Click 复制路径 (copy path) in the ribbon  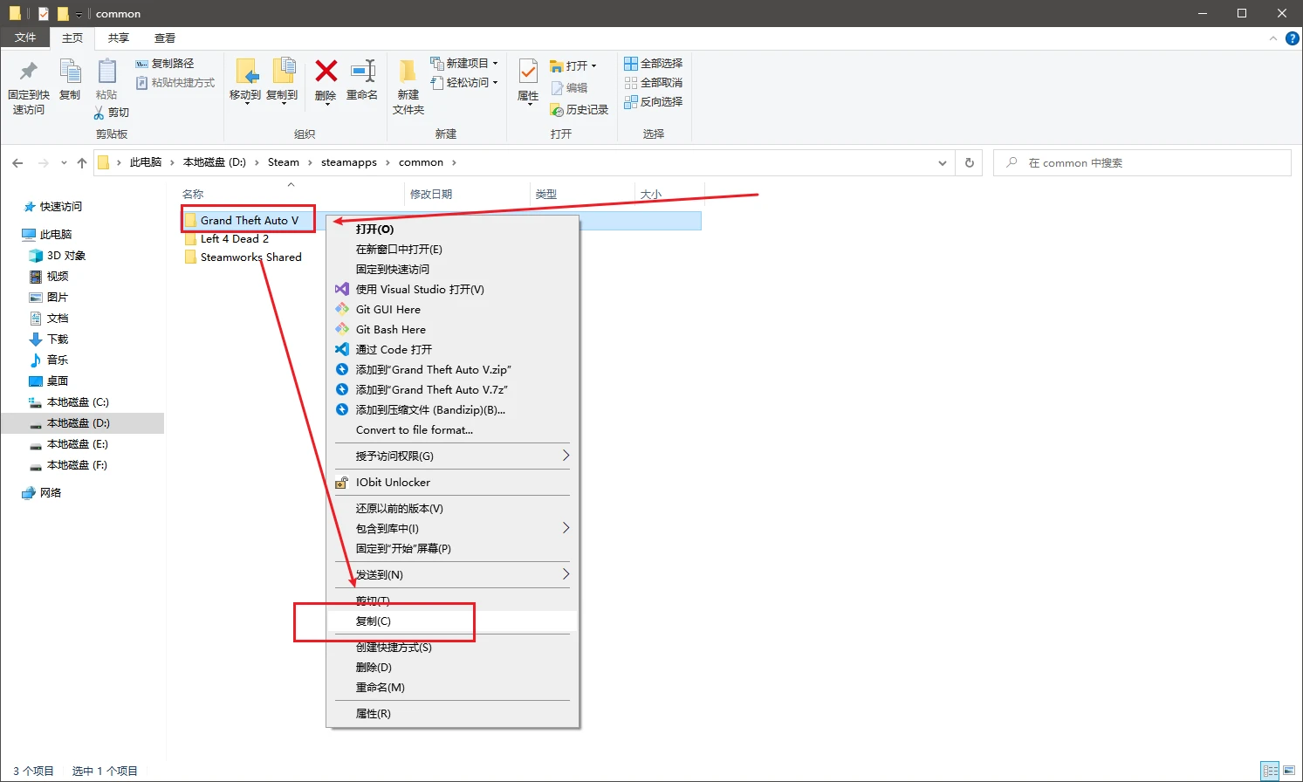[165, 64]
